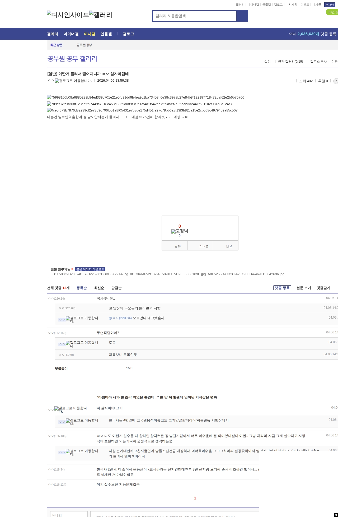Open 인물갤 in the blue navigation bar

pyautogui.click(x=106, y=34)
